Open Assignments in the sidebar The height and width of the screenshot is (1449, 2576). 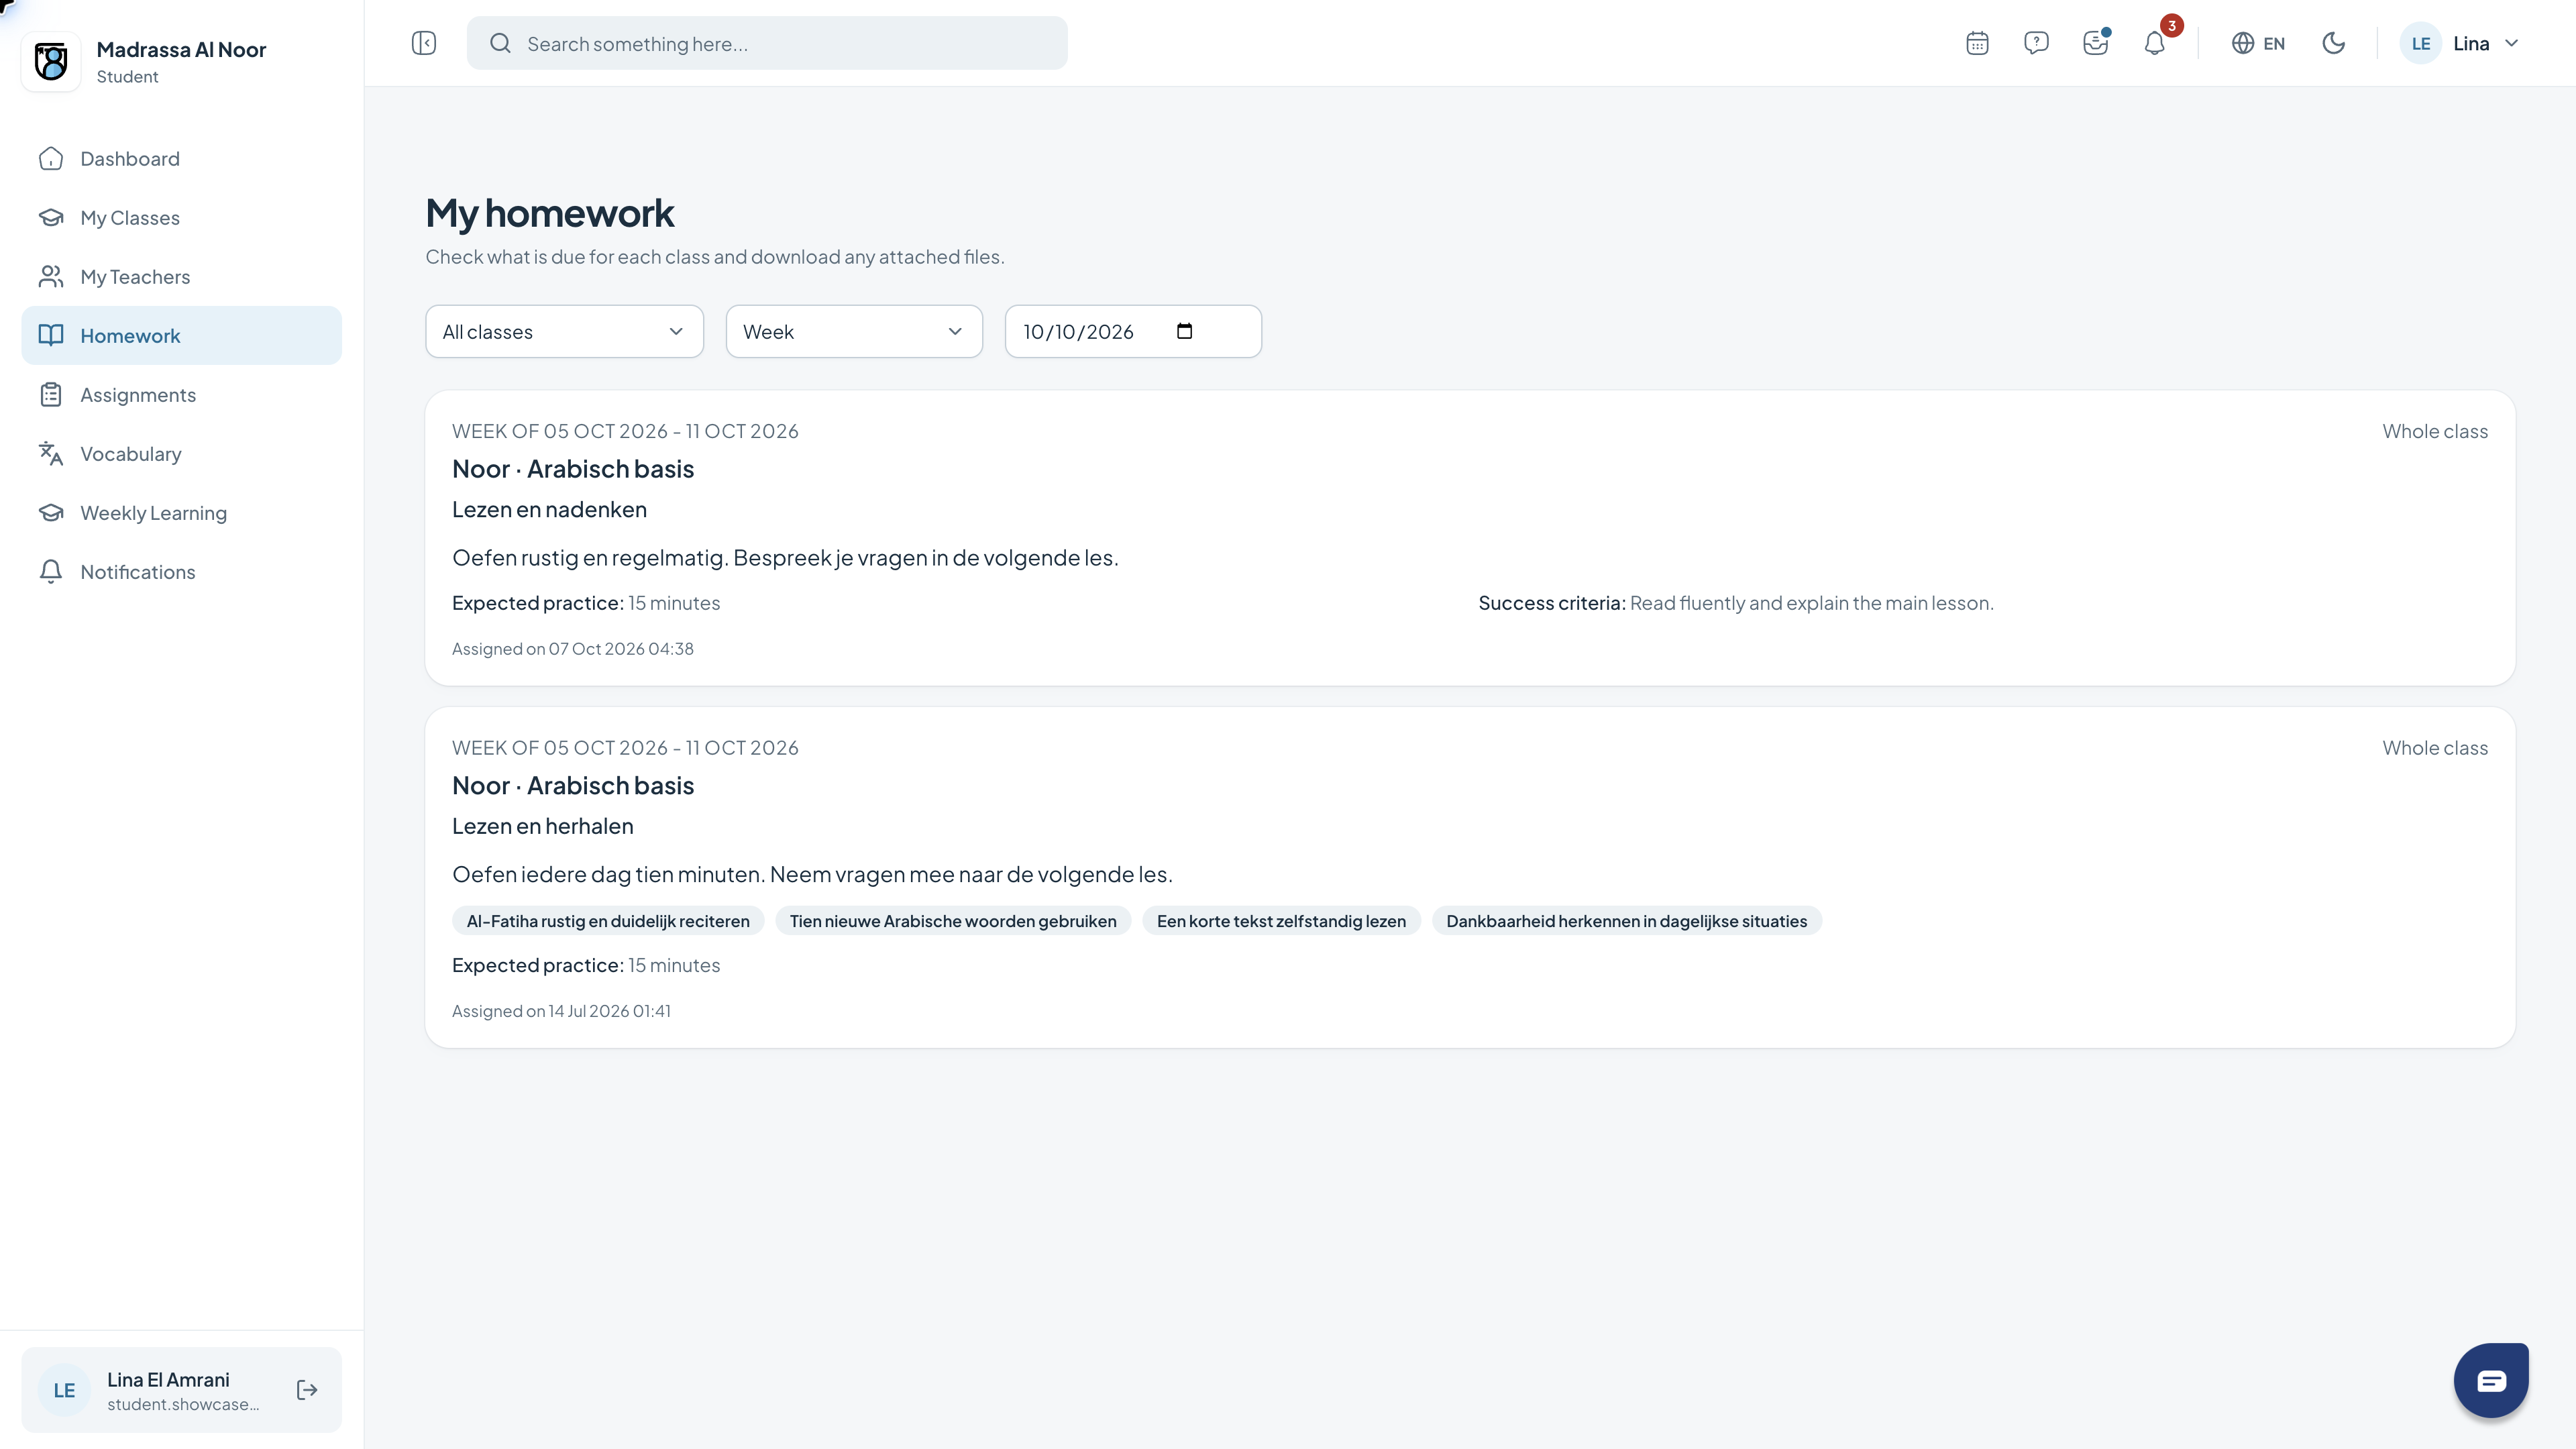(181, 395)
